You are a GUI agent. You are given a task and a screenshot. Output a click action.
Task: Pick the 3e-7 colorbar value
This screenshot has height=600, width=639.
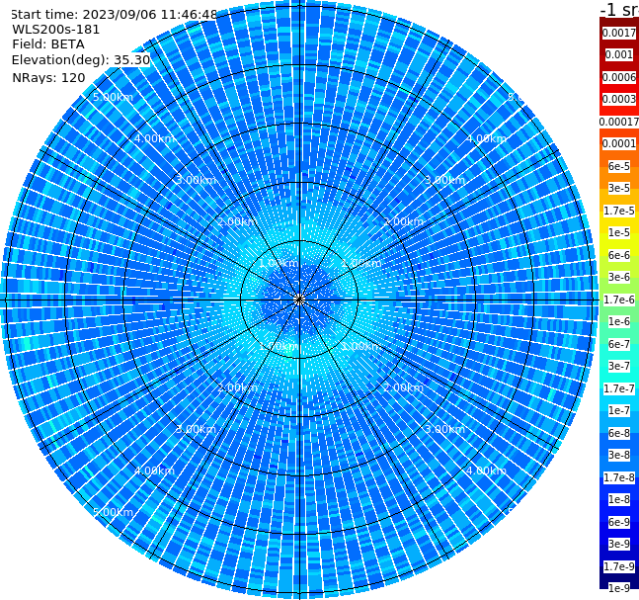(619, 366)
